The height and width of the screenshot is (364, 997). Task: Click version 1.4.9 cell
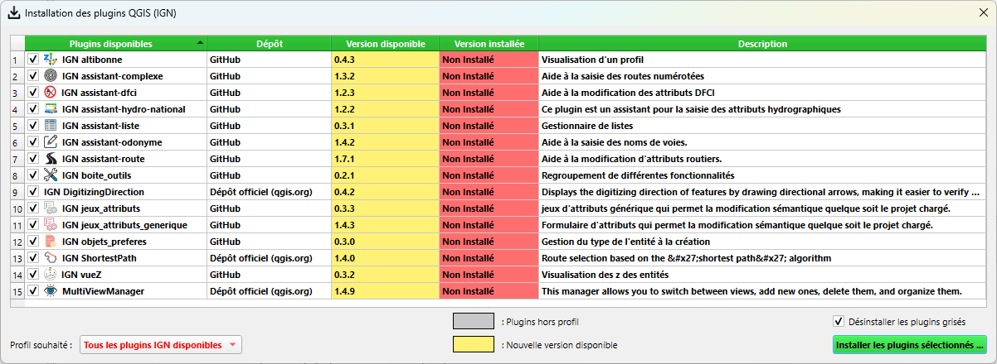coord(386,291)
